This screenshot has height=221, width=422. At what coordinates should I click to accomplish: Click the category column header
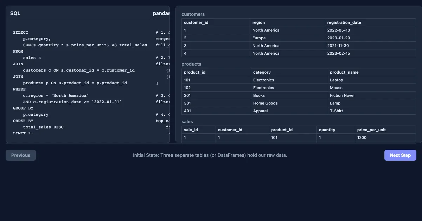click(x=289, y=72)
